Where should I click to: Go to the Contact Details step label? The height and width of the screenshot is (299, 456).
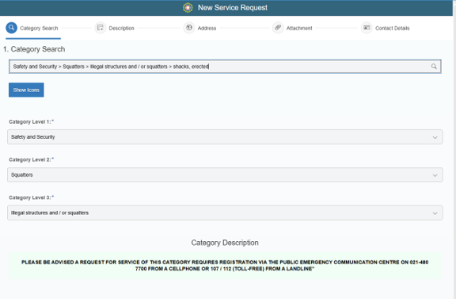[393, 29]
